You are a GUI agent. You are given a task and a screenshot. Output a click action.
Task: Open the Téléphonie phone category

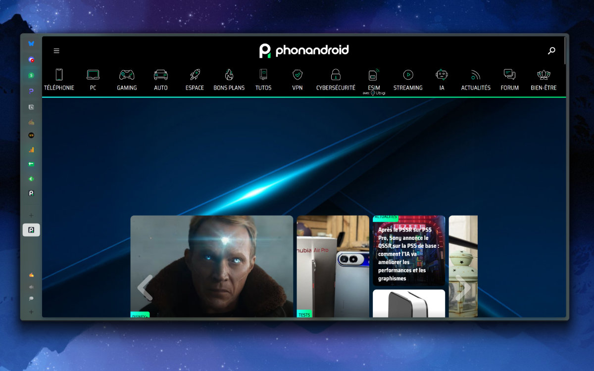click(59, 80)
